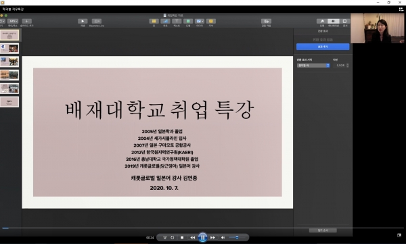Image resolution: width=406 pixels, height=244 pixels.
Task: Skip to the previous track
Action: 192,237
